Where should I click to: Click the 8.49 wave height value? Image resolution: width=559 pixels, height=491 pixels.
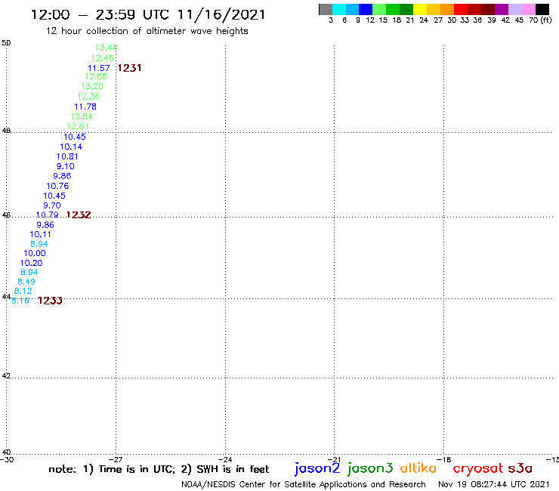[26, 282]
